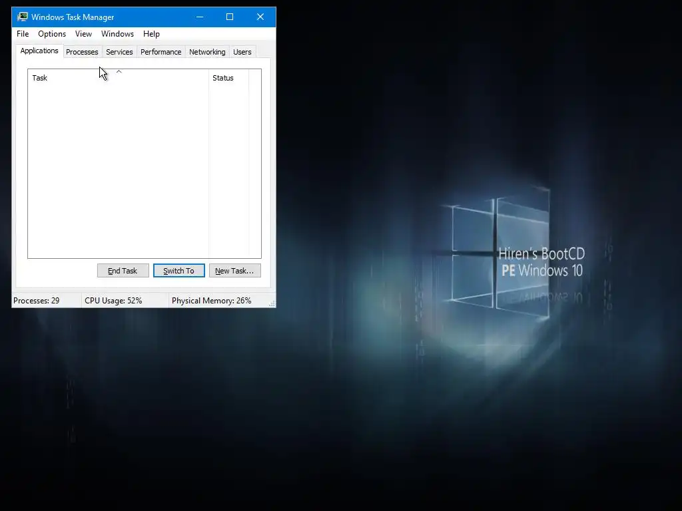Click the New Task... button

point(235,271)
